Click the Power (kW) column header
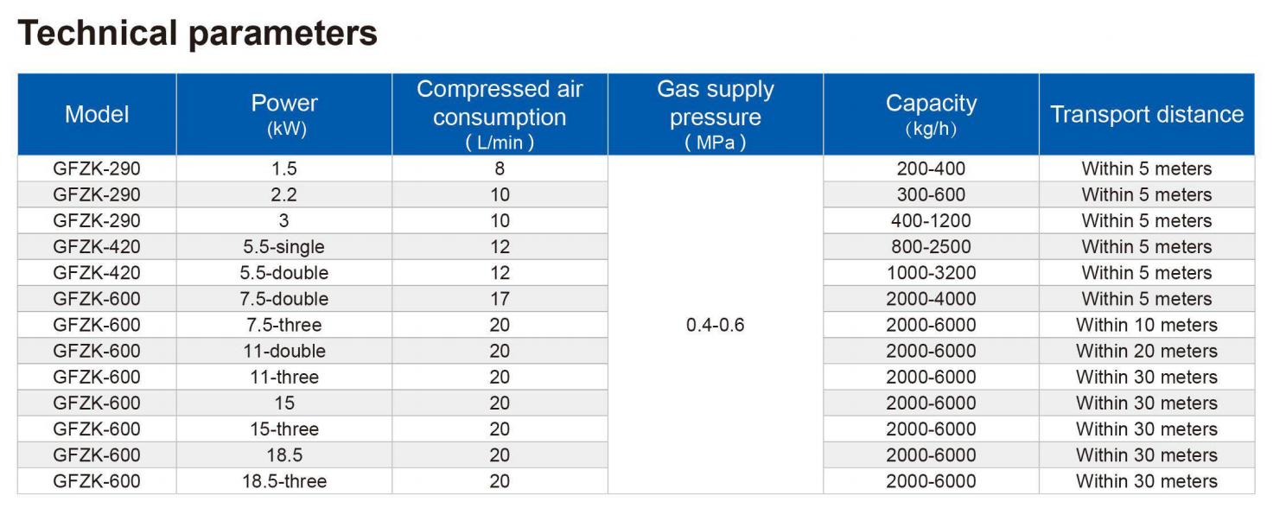Screen dimensions: 1286x508 [x=284, y=114]
